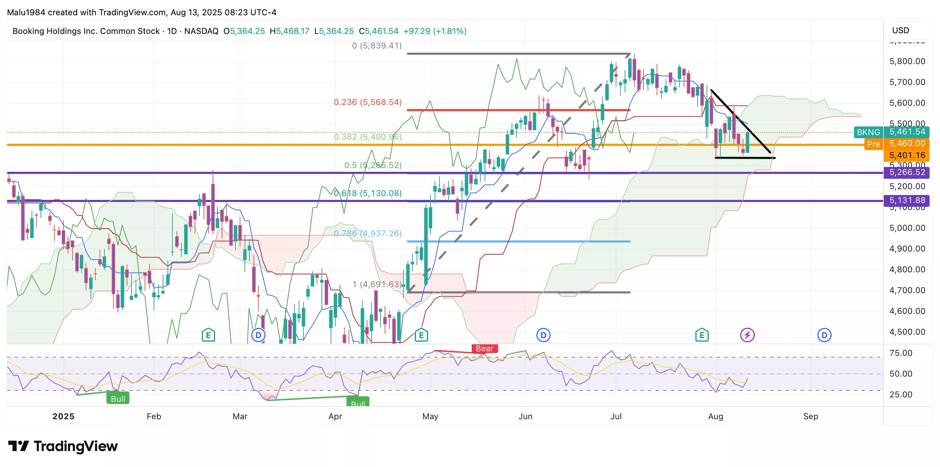Click the red Bear divergence label
This screenshot has width=940, height=467.
[x=484, y=349]
